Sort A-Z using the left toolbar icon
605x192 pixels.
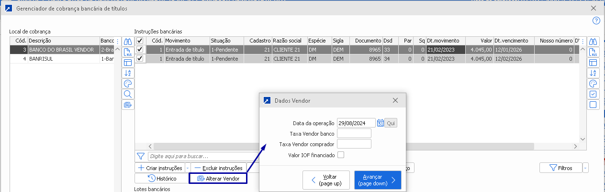click(x=128, y=73)
